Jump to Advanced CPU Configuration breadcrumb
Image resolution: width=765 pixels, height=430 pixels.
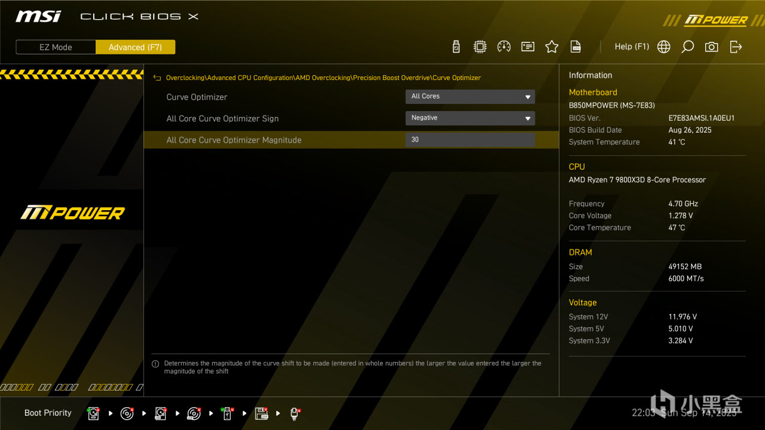point(250,78)
